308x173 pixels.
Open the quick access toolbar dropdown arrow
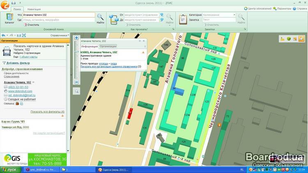click(x=20, y=3)
